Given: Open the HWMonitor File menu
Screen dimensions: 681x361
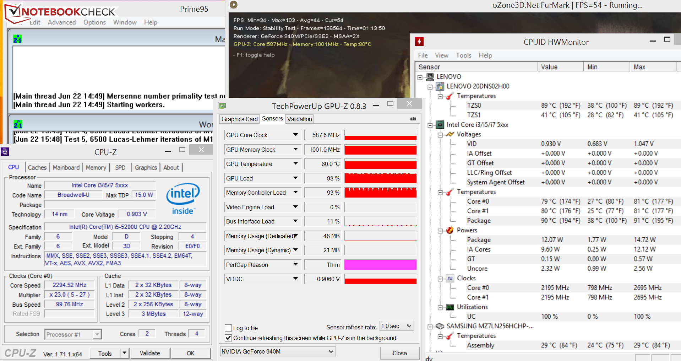Looking at the screenshot, I should 423,55.
